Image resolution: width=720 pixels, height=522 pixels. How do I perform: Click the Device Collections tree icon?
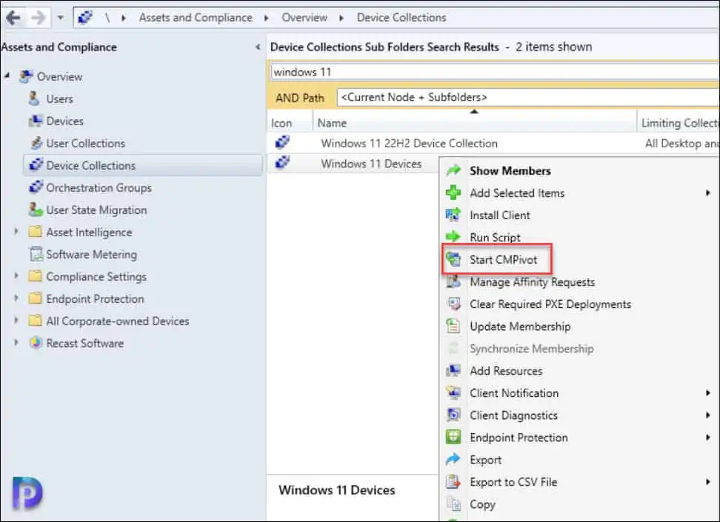36,164
